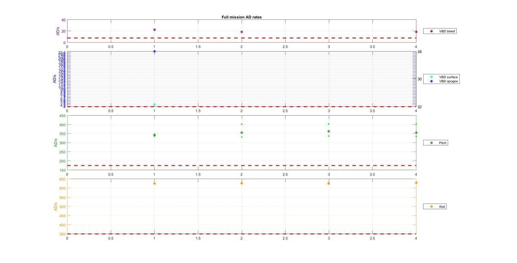This screenshot has width=517, height=263.
Task: Pick the orange Roll point at x=2
Action: [x=242, y=183]
